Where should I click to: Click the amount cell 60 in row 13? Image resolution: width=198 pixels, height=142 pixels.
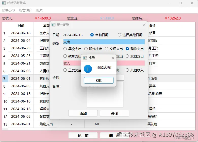click(97, 124)
